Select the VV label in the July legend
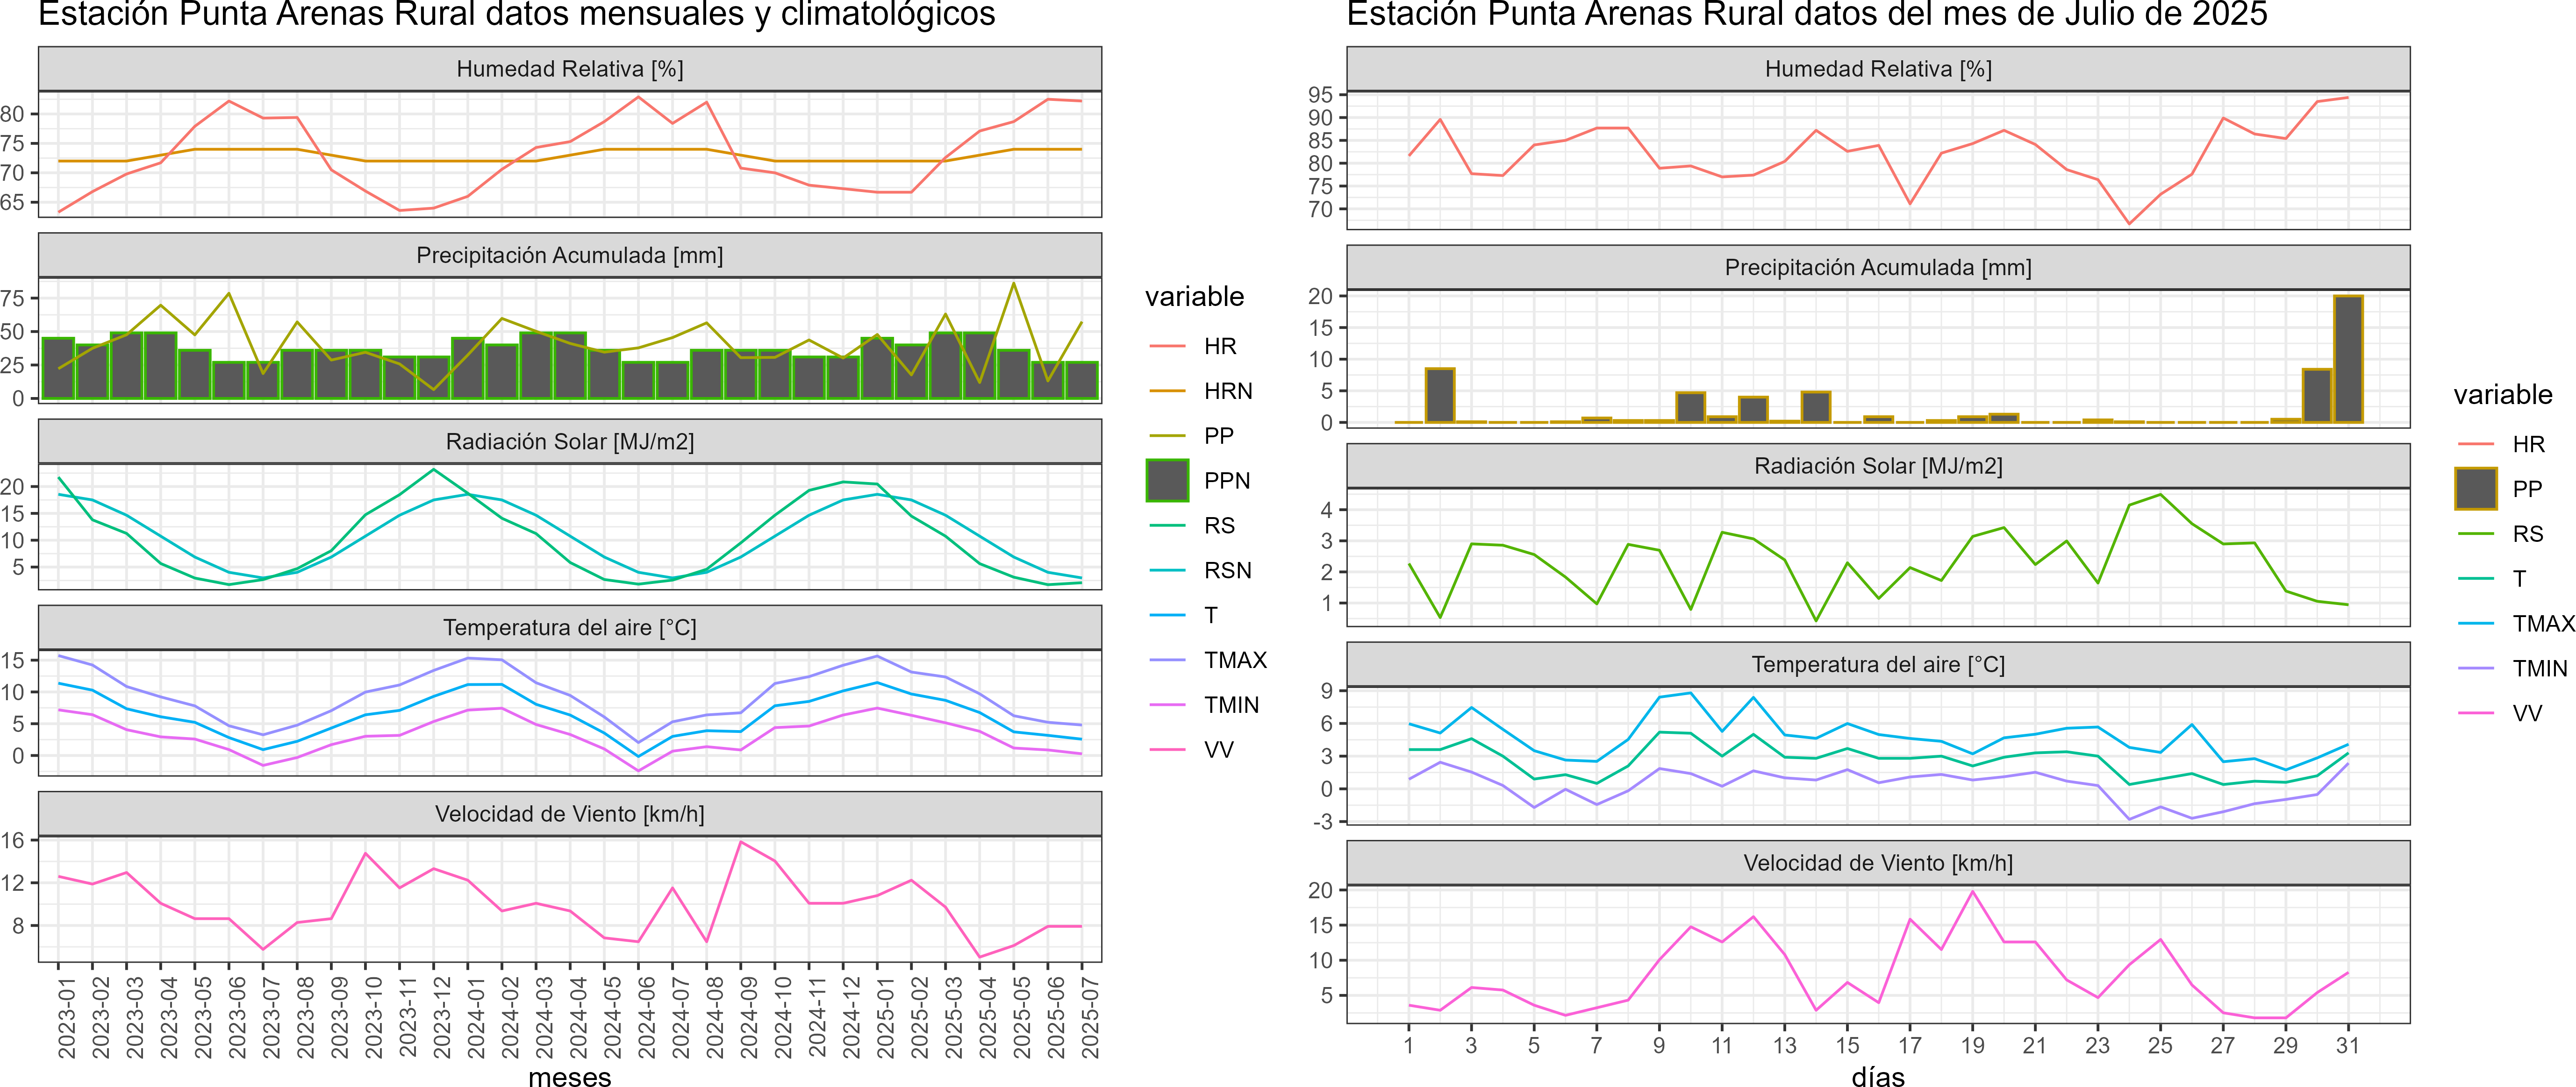The image size is (2576, 1087). tap(2527, 714)
